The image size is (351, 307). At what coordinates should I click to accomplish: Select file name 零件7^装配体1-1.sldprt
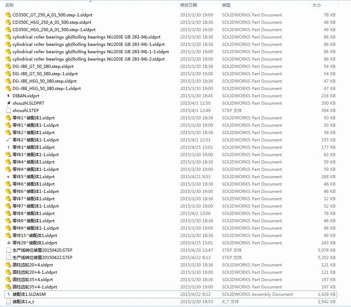click(36, 206)
